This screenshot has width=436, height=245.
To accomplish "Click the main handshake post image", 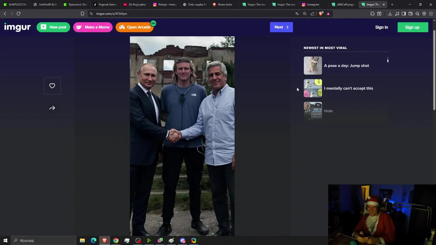I will (182, 136).
